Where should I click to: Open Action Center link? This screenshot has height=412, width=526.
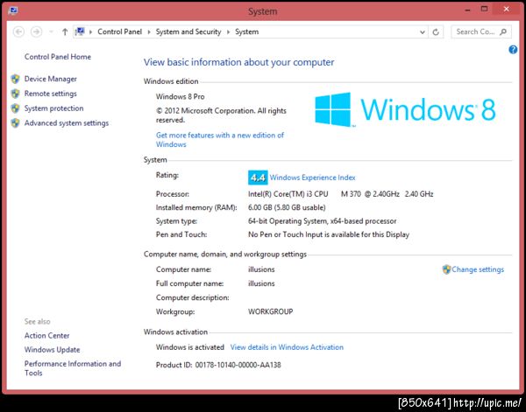(x=47, y=336)
